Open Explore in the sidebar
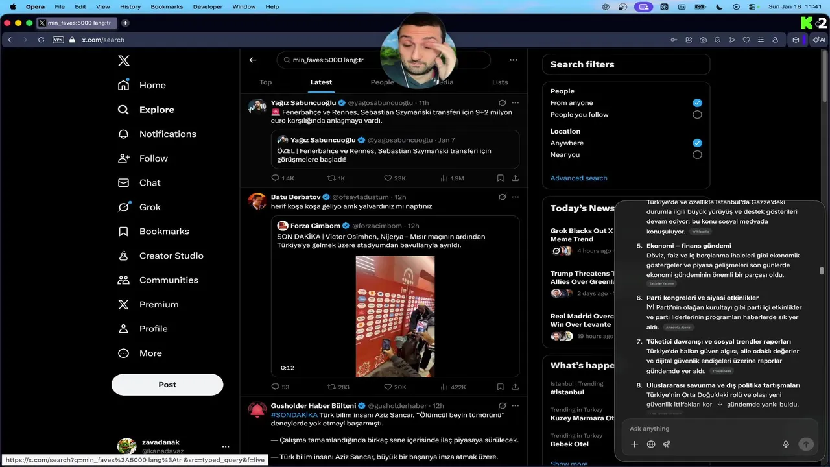The image size is (830, 467). (x=146, y=110)
